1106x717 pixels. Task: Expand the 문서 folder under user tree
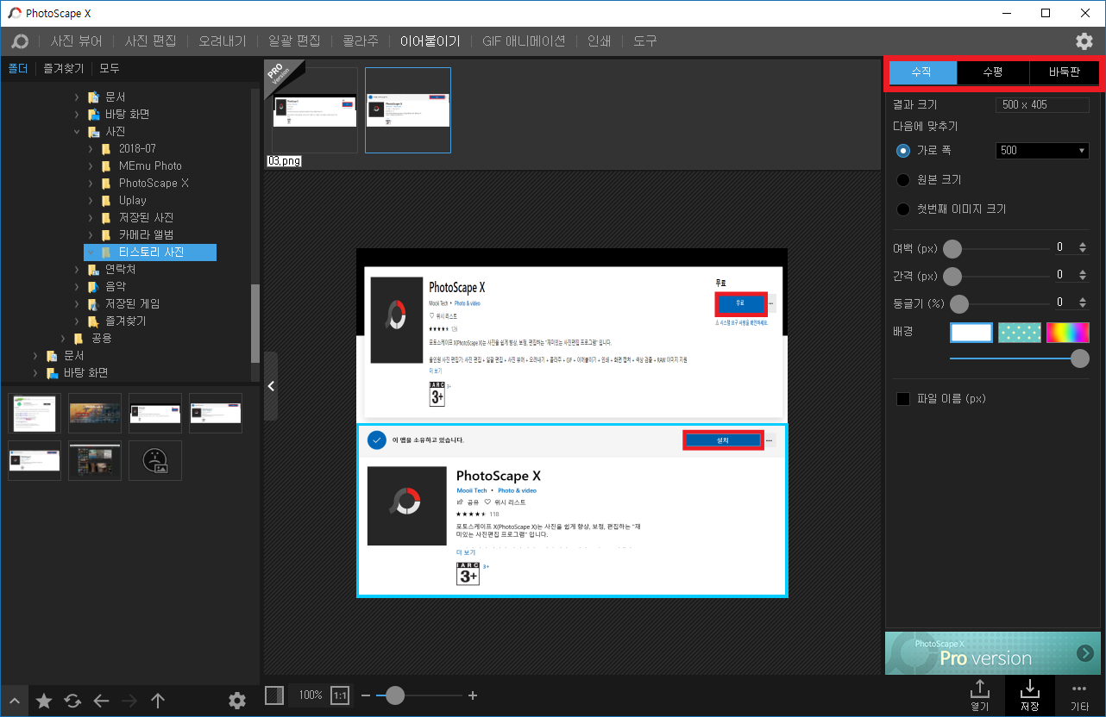tap(76, 97)
